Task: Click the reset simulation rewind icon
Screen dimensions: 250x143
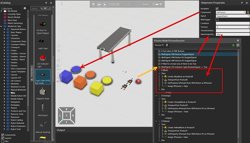Action: point(99,4)
